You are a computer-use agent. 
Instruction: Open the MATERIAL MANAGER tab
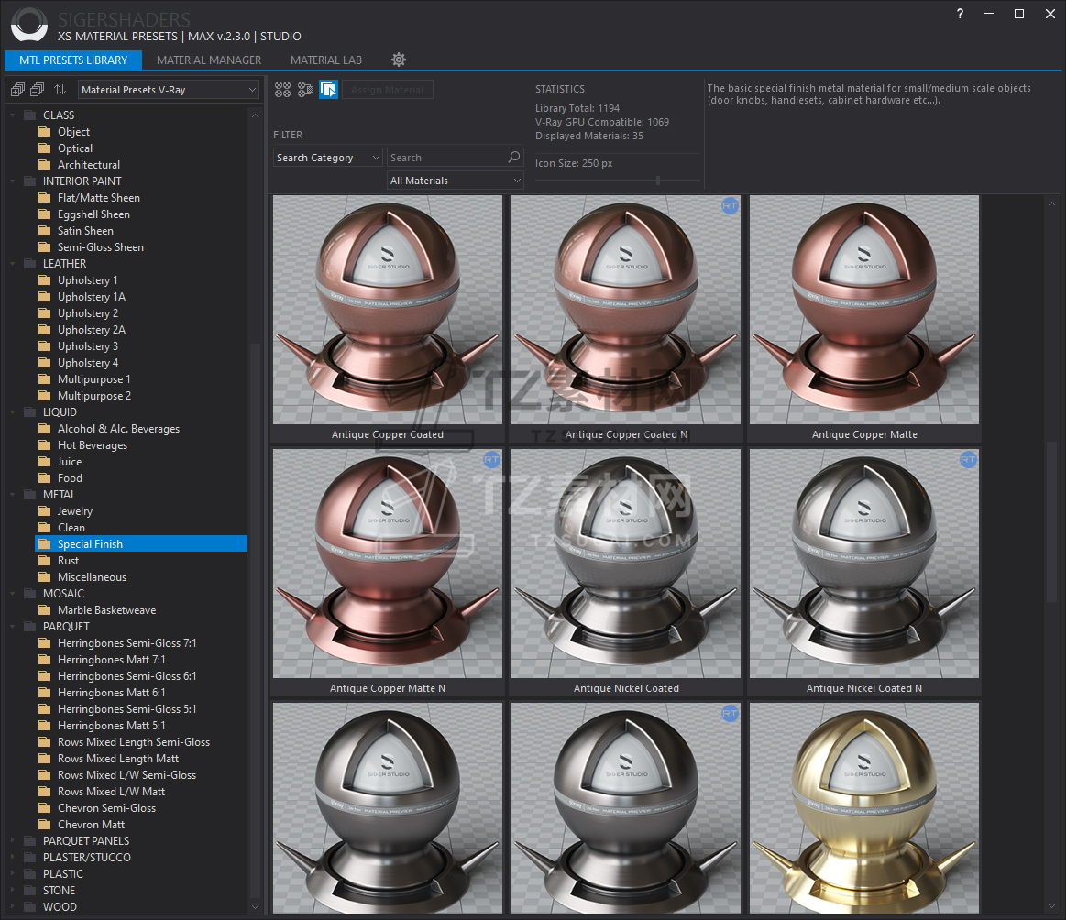click(x=209, y=60)
